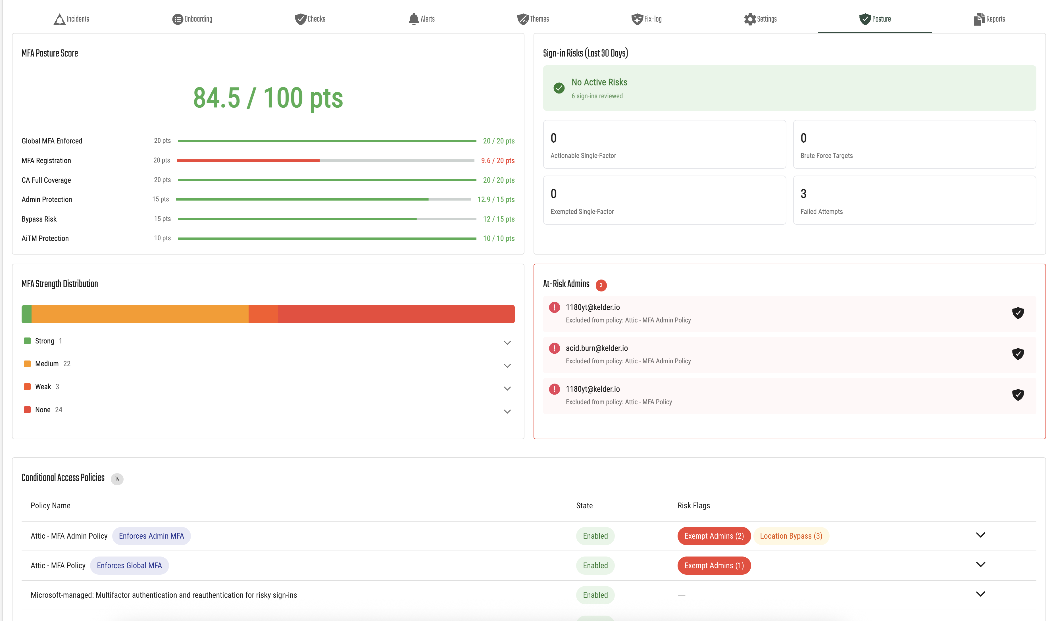Click the Incidents warning triangle icon
1054x621 pixels.
(x=59, y=19)
